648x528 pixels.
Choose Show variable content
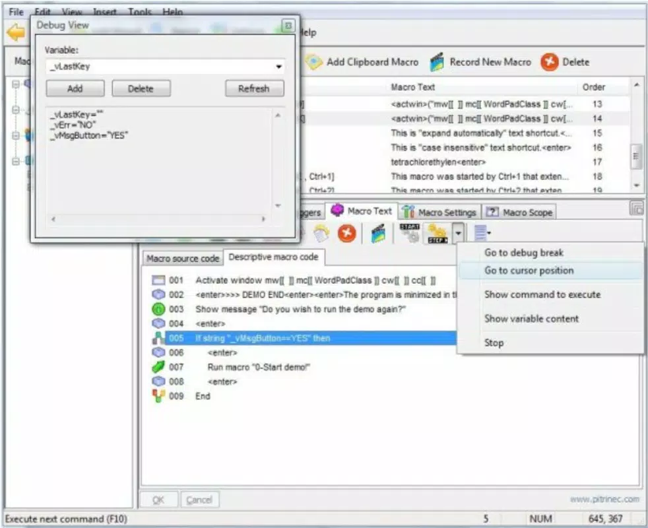551,318
